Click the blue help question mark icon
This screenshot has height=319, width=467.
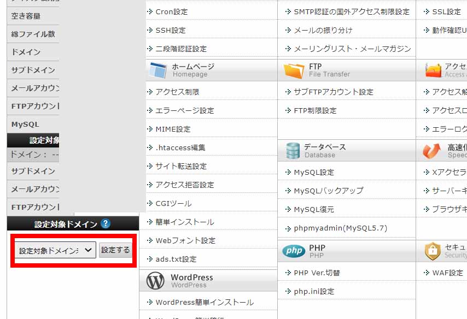pyautogui.click(x=106, y=223)
